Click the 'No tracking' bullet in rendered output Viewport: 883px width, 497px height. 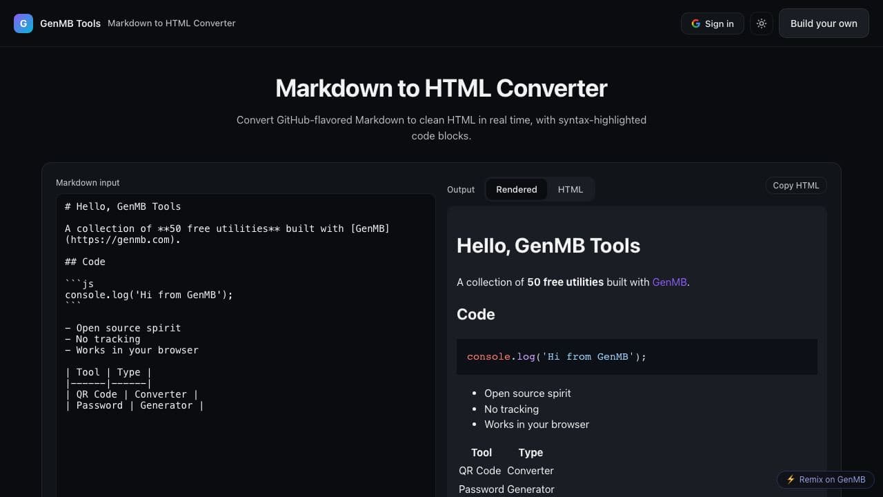pyautogui.click(x=511, y=409)
